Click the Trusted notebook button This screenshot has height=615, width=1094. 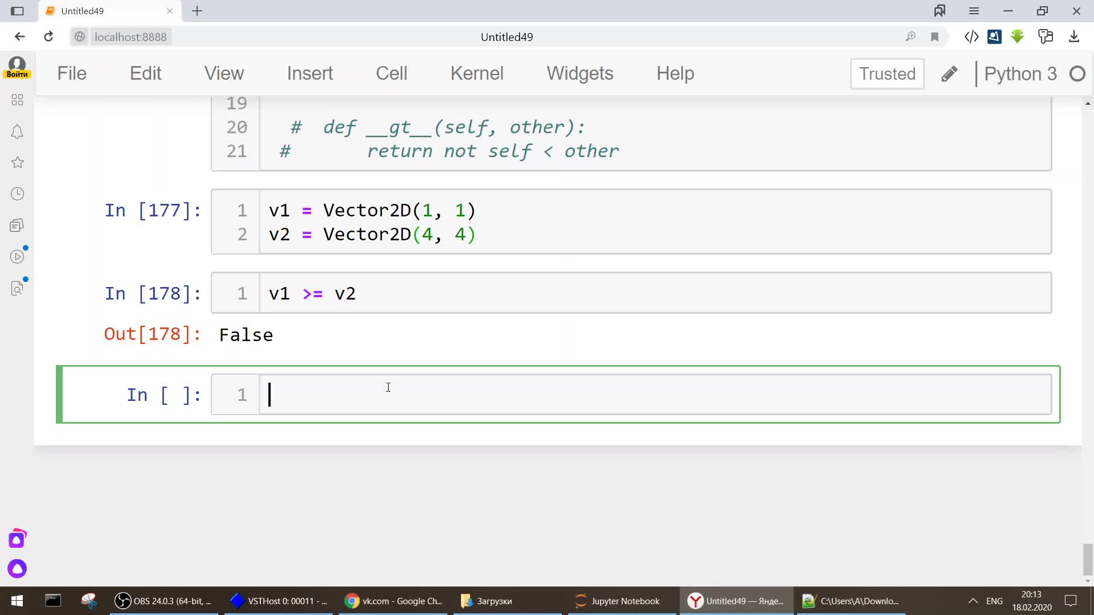click(x=887, y=74)
